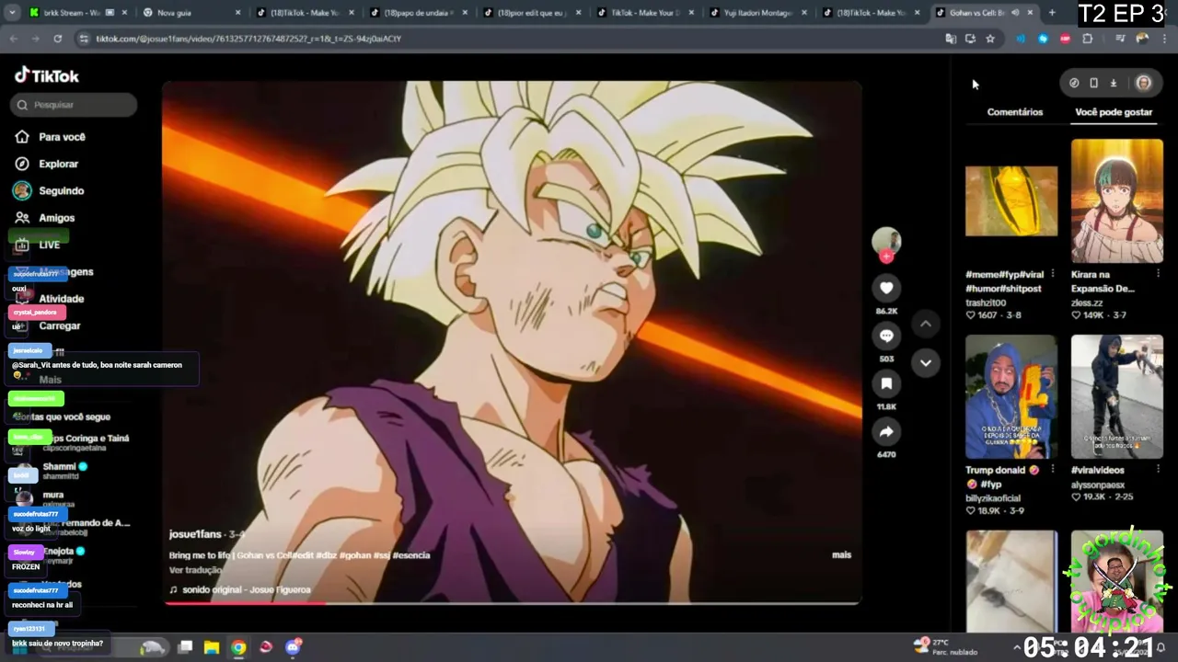Image resolution: width=1178 pixels, height=662 pixels.
Task: Switch to Yuji Itadori Montage browser tab
Action: 758,13
